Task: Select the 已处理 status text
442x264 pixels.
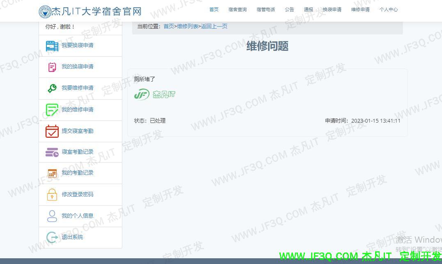Action: click(x=158, y=121)
